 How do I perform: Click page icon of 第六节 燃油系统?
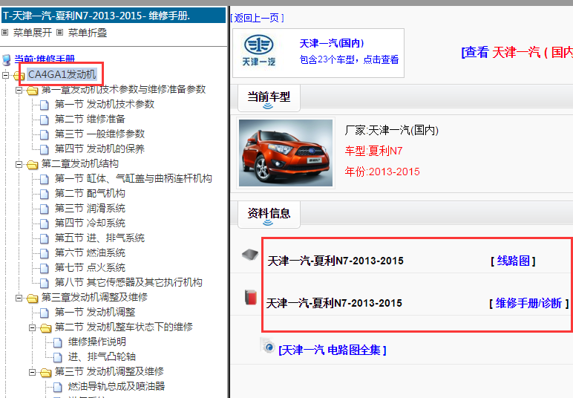pos(45,253)
